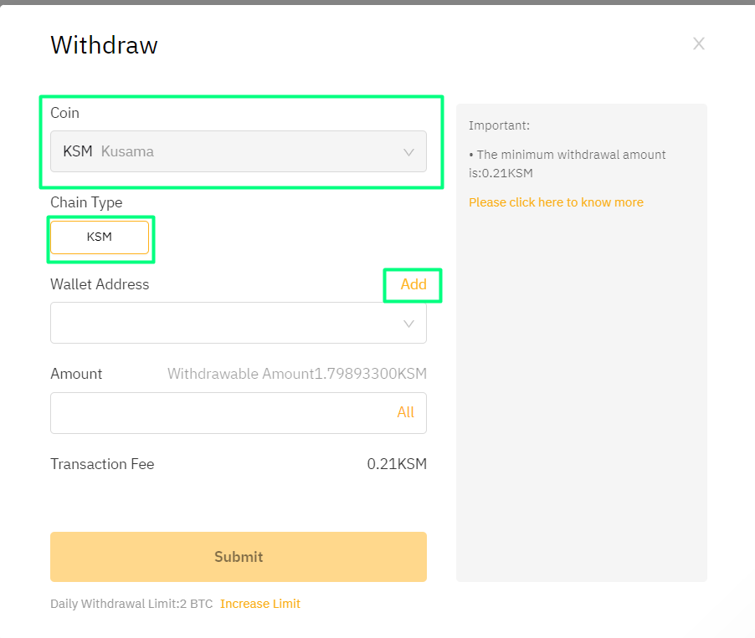Click the Chain Type label
This screenshot has height=638, width=755.
click(86, 202)
